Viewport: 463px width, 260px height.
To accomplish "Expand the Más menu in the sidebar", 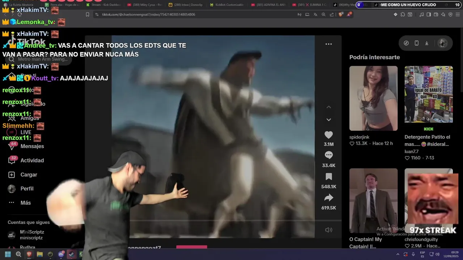I will tap(20, 203).
